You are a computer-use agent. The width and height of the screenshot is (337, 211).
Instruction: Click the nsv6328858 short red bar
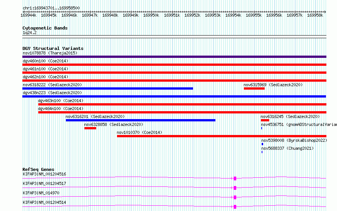point(90,128)
